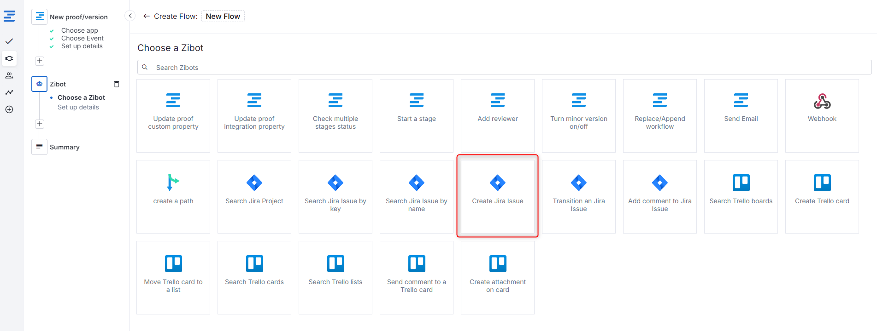Collapse the flow steps side panel
The width and height of the screenshot is (877, 331).
130,16
